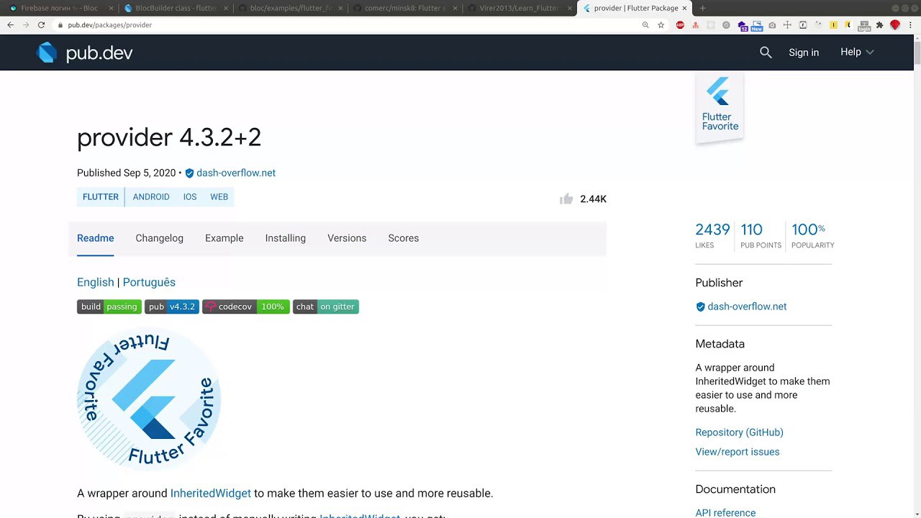921x518 pixels.
Task: Open the purple extension with 12 badge
Action: (742, 25)
